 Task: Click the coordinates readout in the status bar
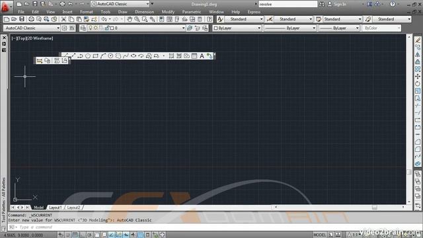point(23,235)
